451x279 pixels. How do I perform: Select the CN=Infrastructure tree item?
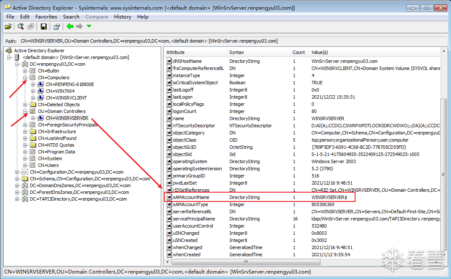coord(57,131)
